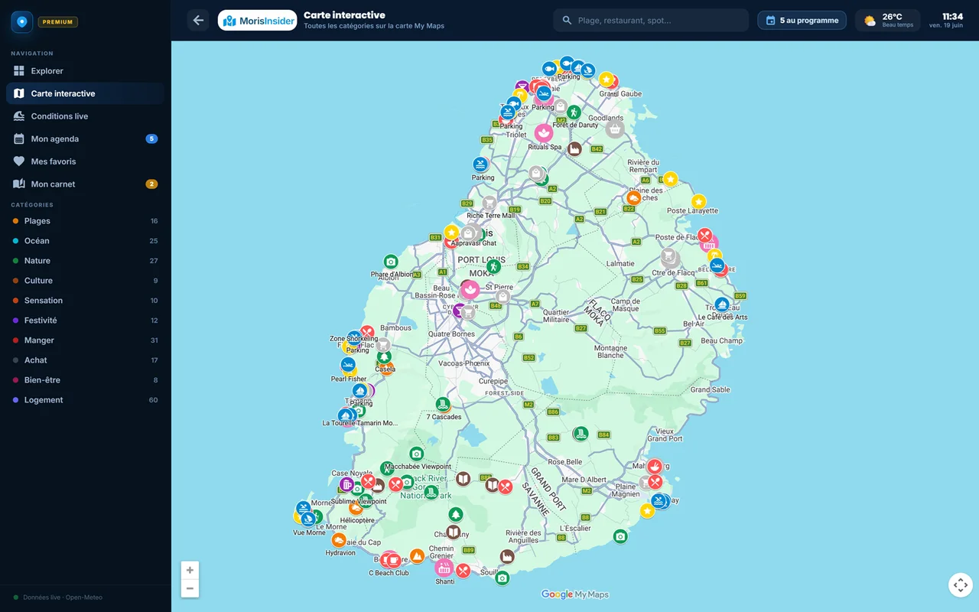Screen dimensions: 979x612
Task: Filter the map by Plages category
Action: pos(85,221)
